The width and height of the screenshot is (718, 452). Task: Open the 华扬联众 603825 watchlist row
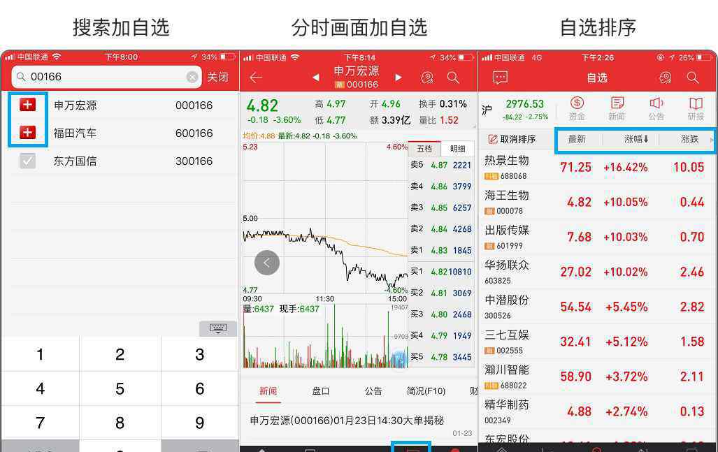pos(597,272)
